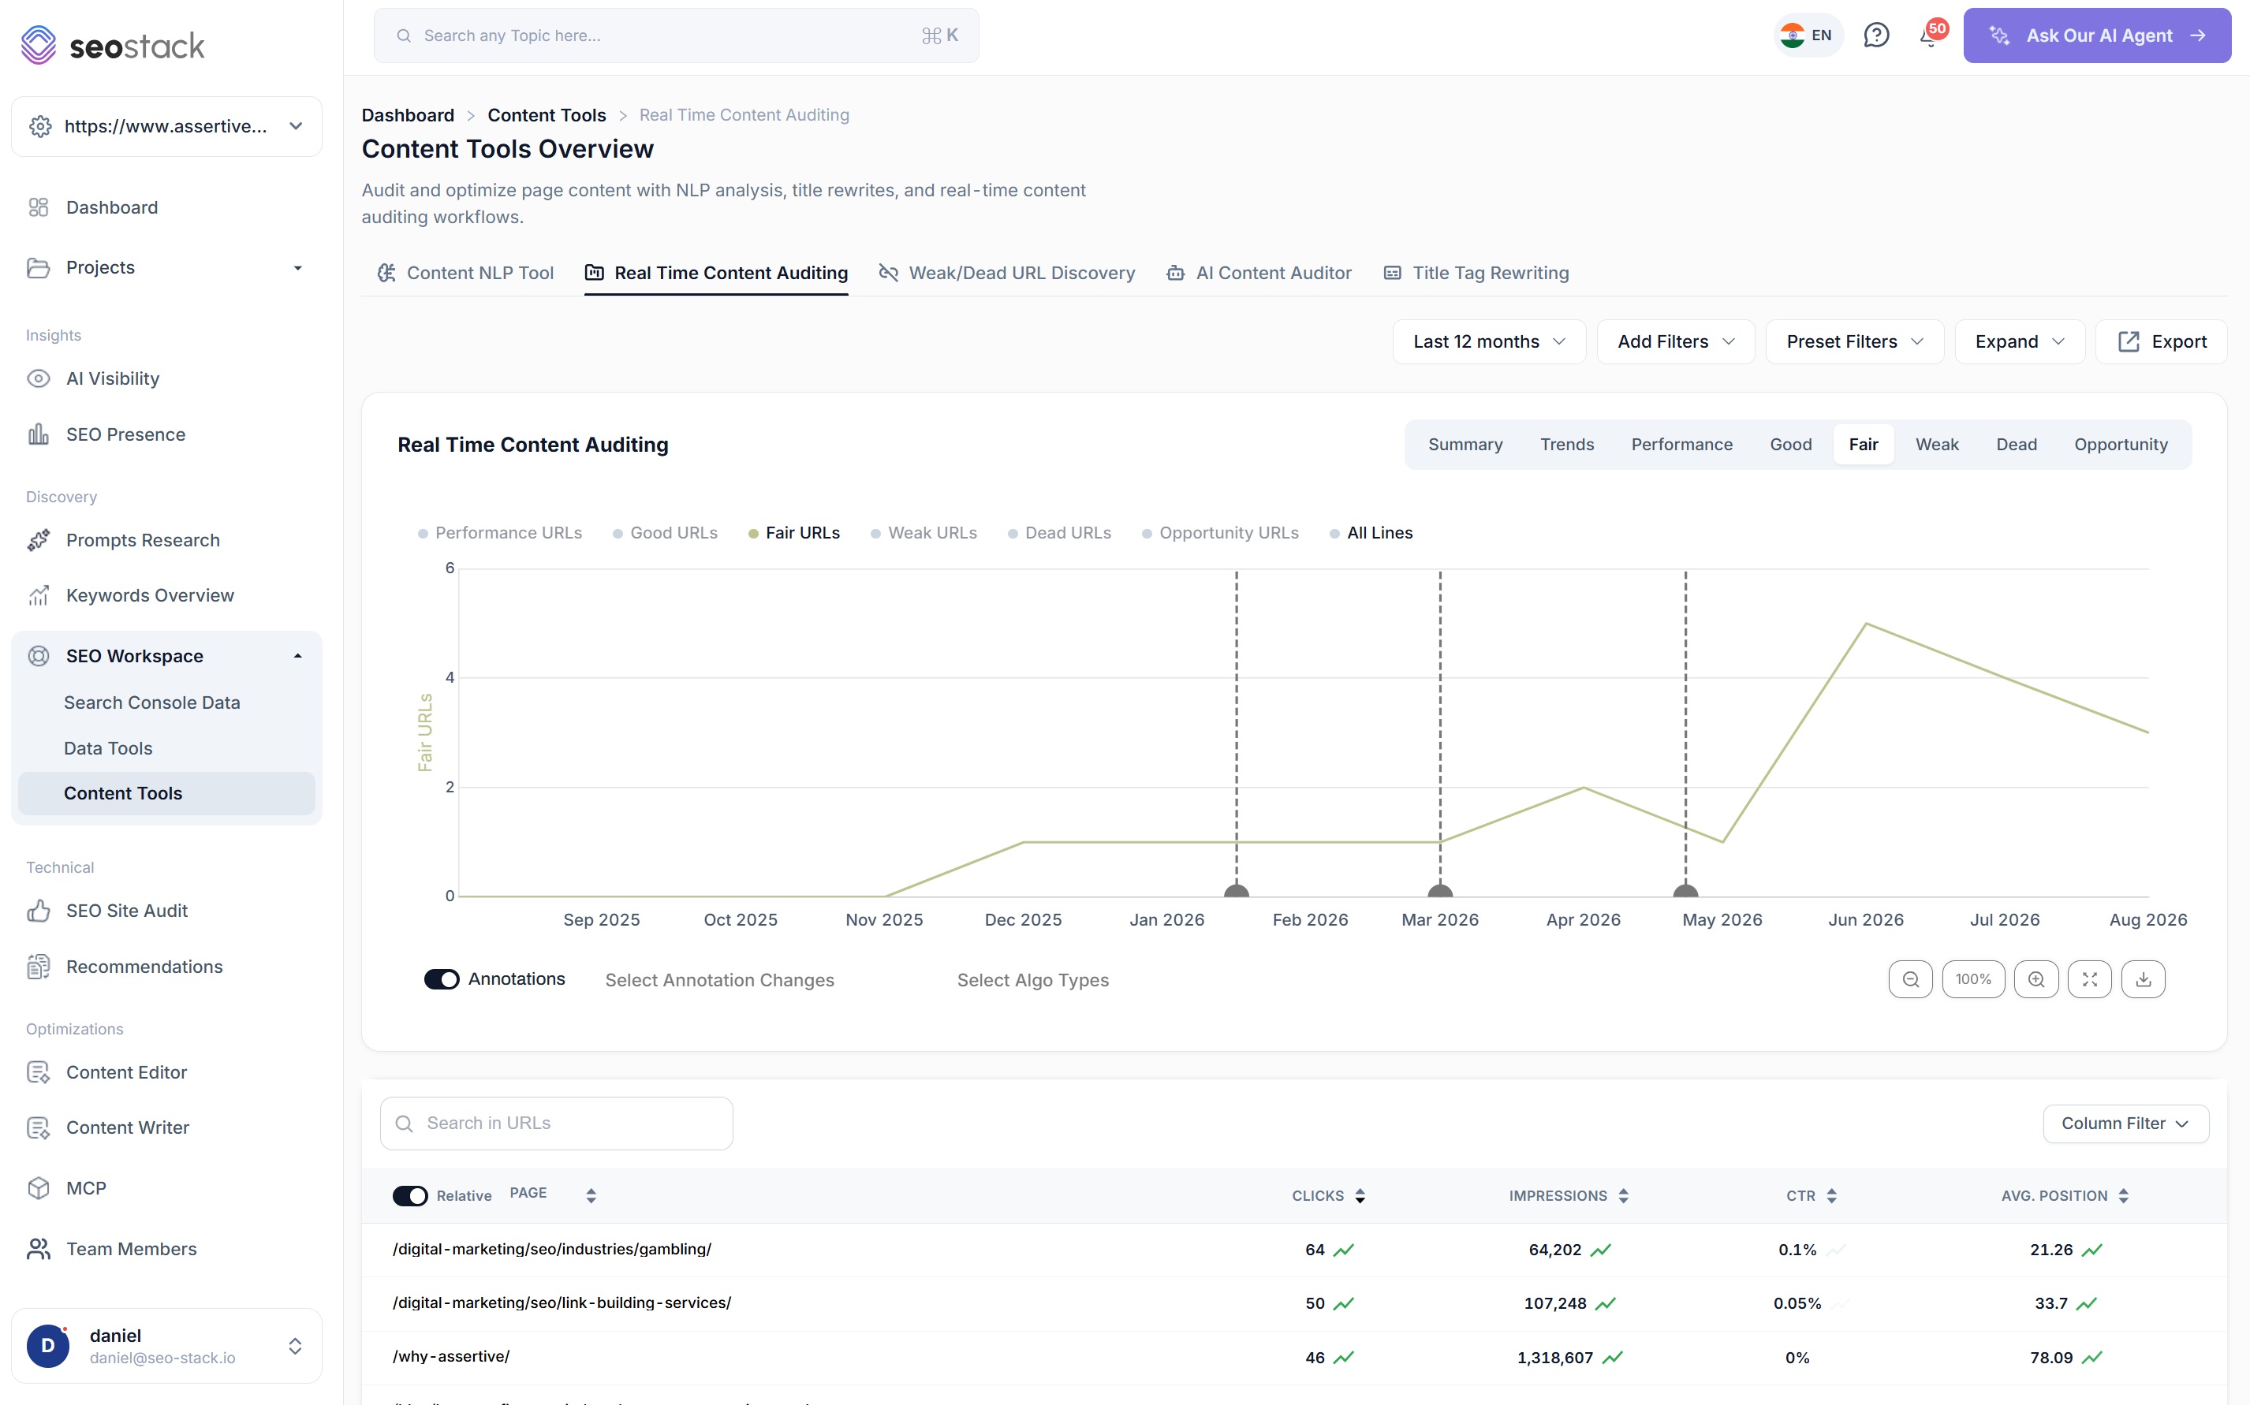Image resolution: width=2250 pixels, height=1405 pixels.
Task: Click the Search any Topic field
Action: click(676, 35)
